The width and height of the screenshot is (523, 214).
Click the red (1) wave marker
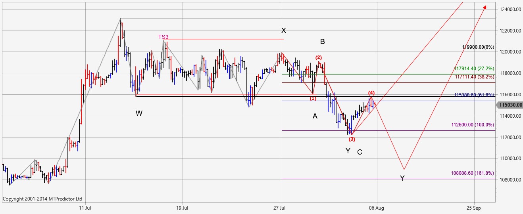pos(313,98)
